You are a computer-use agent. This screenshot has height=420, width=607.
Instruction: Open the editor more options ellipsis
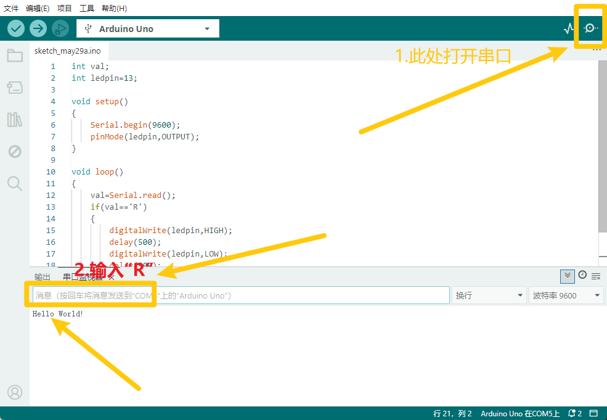pos(597,50)
